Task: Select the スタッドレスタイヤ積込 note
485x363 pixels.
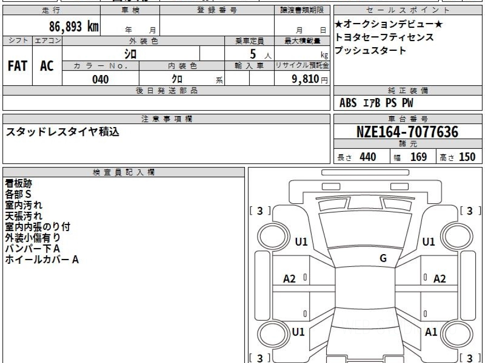Action: click(x=62, y=131)
